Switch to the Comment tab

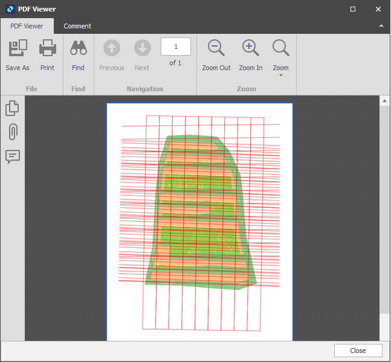(77, 26)
